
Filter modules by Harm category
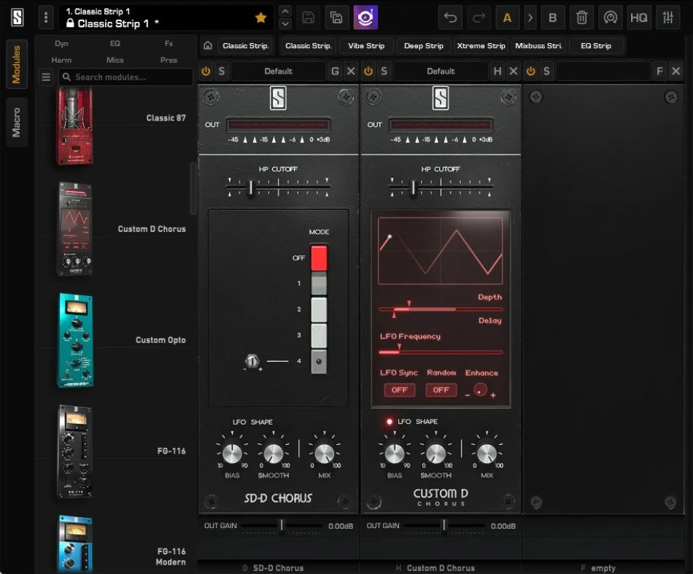coord(61,60)
